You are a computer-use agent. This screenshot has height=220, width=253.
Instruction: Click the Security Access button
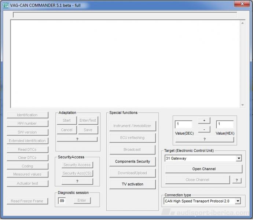coord(77,165)
